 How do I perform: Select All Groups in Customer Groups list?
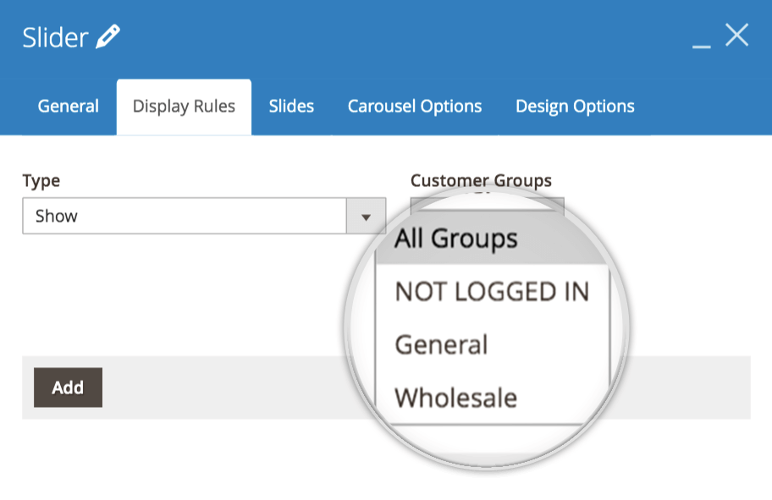457,239
